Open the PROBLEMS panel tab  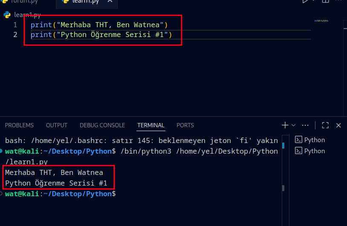click(x=19, y=125)
